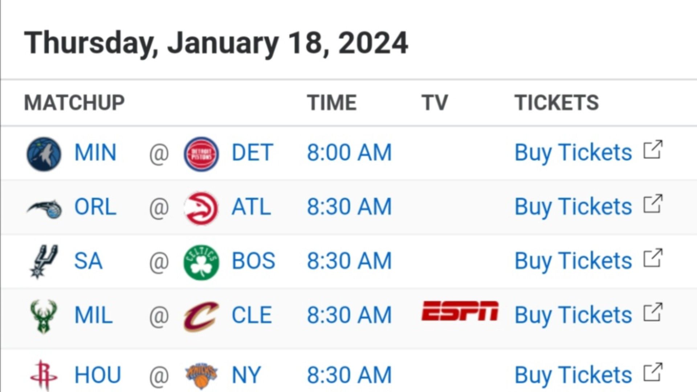Buy Tickets for Orlando at Atlanta
The width and height of the screenshot is (697, 392).
coord(573,207)
